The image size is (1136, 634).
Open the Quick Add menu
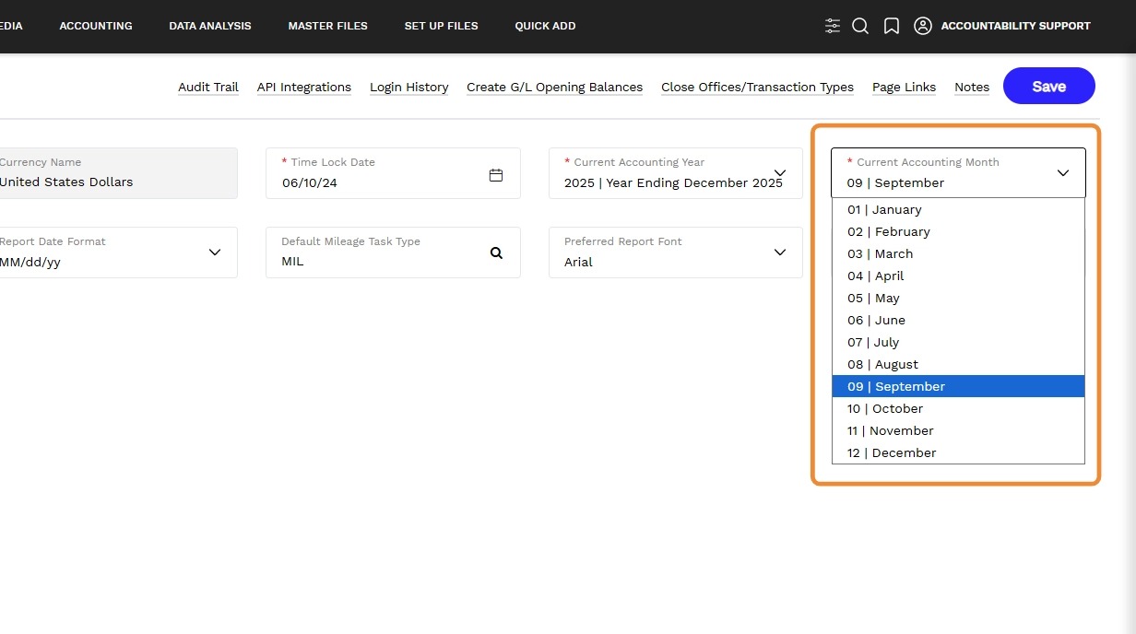point(545,26)
